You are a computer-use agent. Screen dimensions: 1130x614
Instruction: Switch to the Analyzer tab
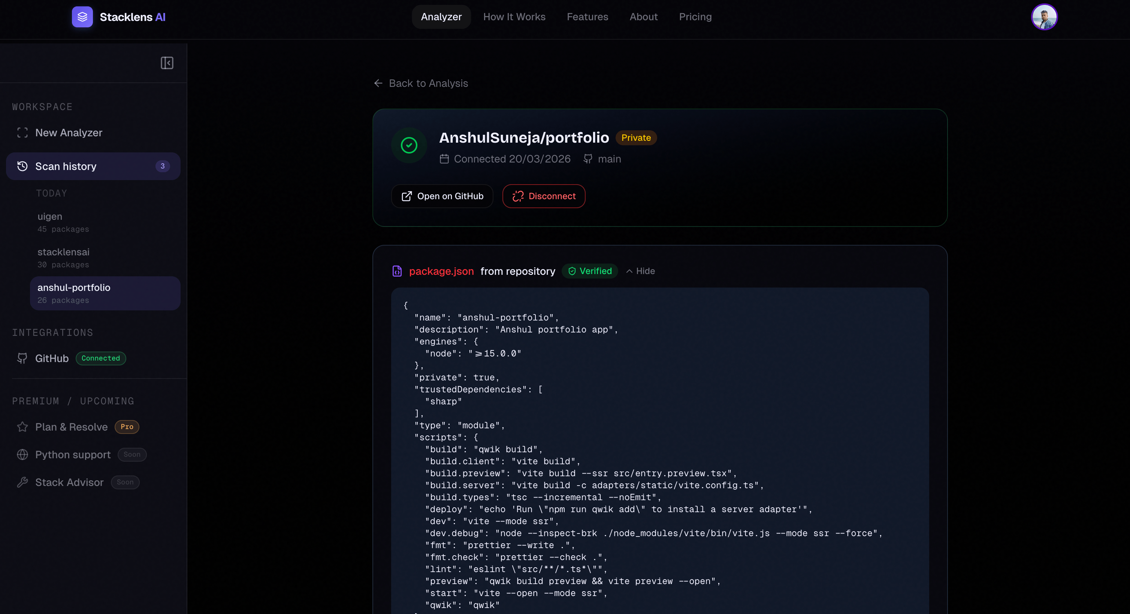coord(441,17)
